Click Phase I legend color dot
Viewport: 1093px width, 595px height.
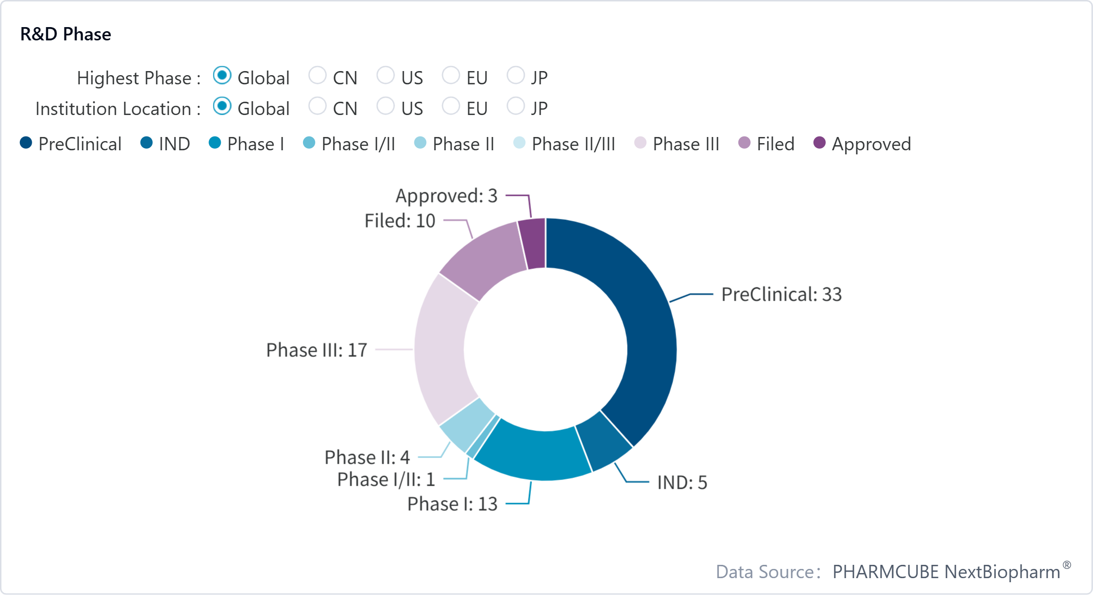pyautogui.click(x=215, y=143)
